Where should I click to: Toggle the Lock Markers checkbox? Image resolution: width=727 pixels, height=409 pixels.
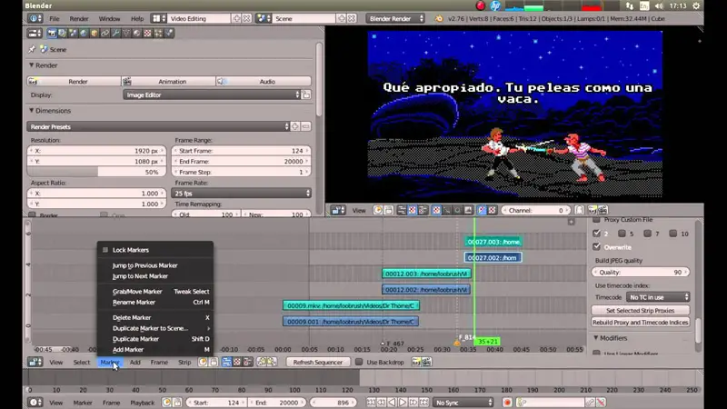click(x=105, y=250)
